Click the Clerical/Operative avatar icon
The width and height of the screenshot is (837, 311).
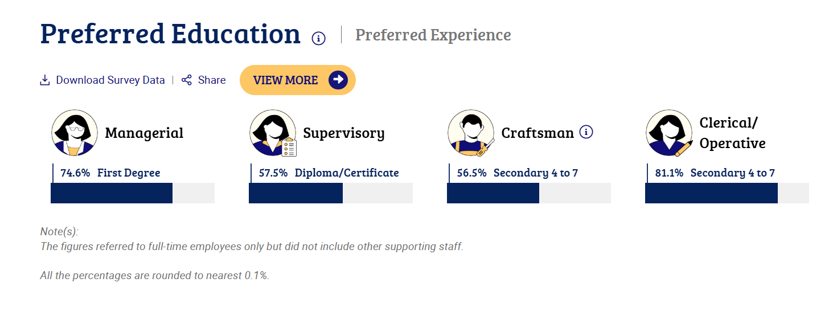(x=669, y=133)
